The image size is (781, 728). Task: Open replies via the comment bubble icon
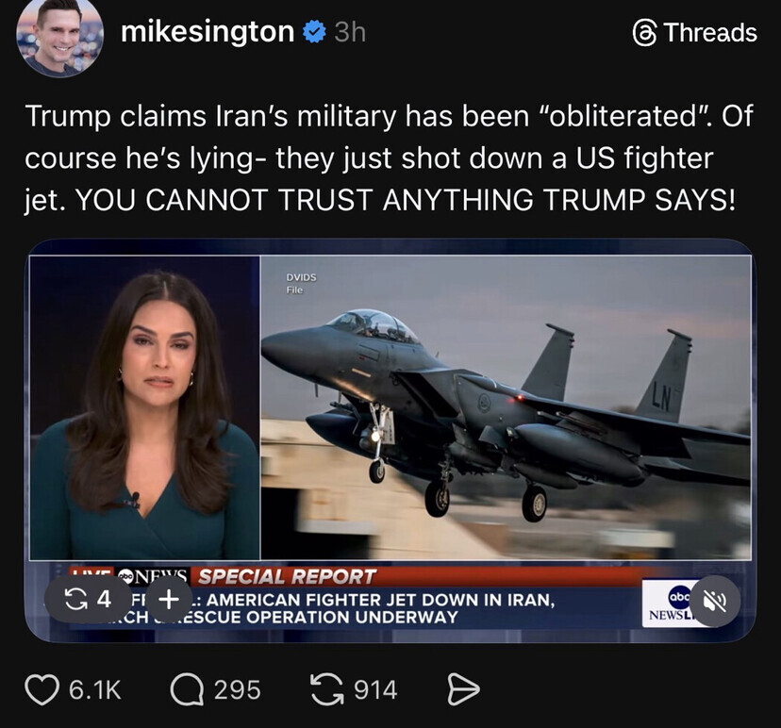click(x=188, y=689)
